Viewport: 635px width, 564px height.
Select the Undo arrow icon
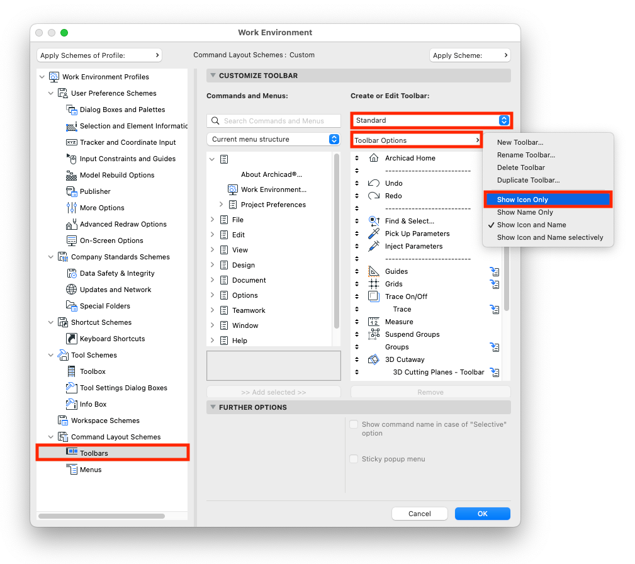(374, 183)
